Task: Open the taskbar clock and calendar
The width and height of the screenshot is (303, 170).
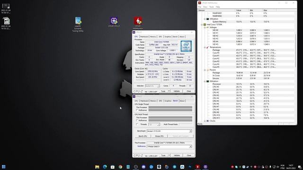Action: (x=291, y=167)
